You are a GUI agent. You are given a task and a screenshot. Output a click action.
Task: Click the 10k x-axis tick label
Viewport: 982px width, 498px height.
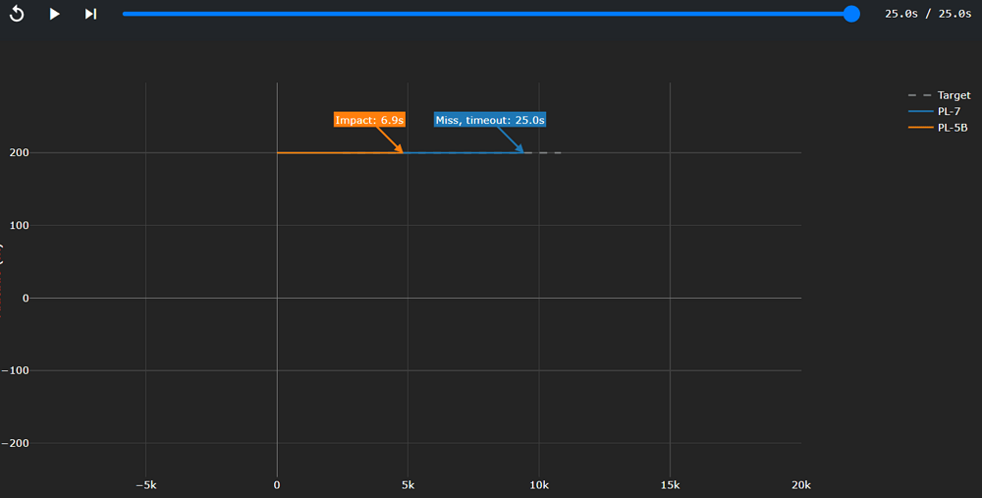(x=538, y=484)
